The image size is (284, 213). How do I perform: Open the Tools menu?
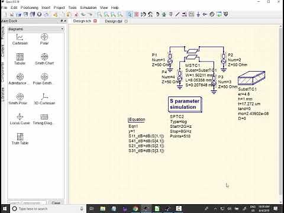(72, 8)
